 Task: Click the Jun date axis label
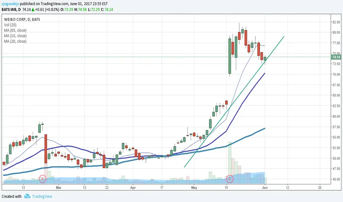[265, 187]
